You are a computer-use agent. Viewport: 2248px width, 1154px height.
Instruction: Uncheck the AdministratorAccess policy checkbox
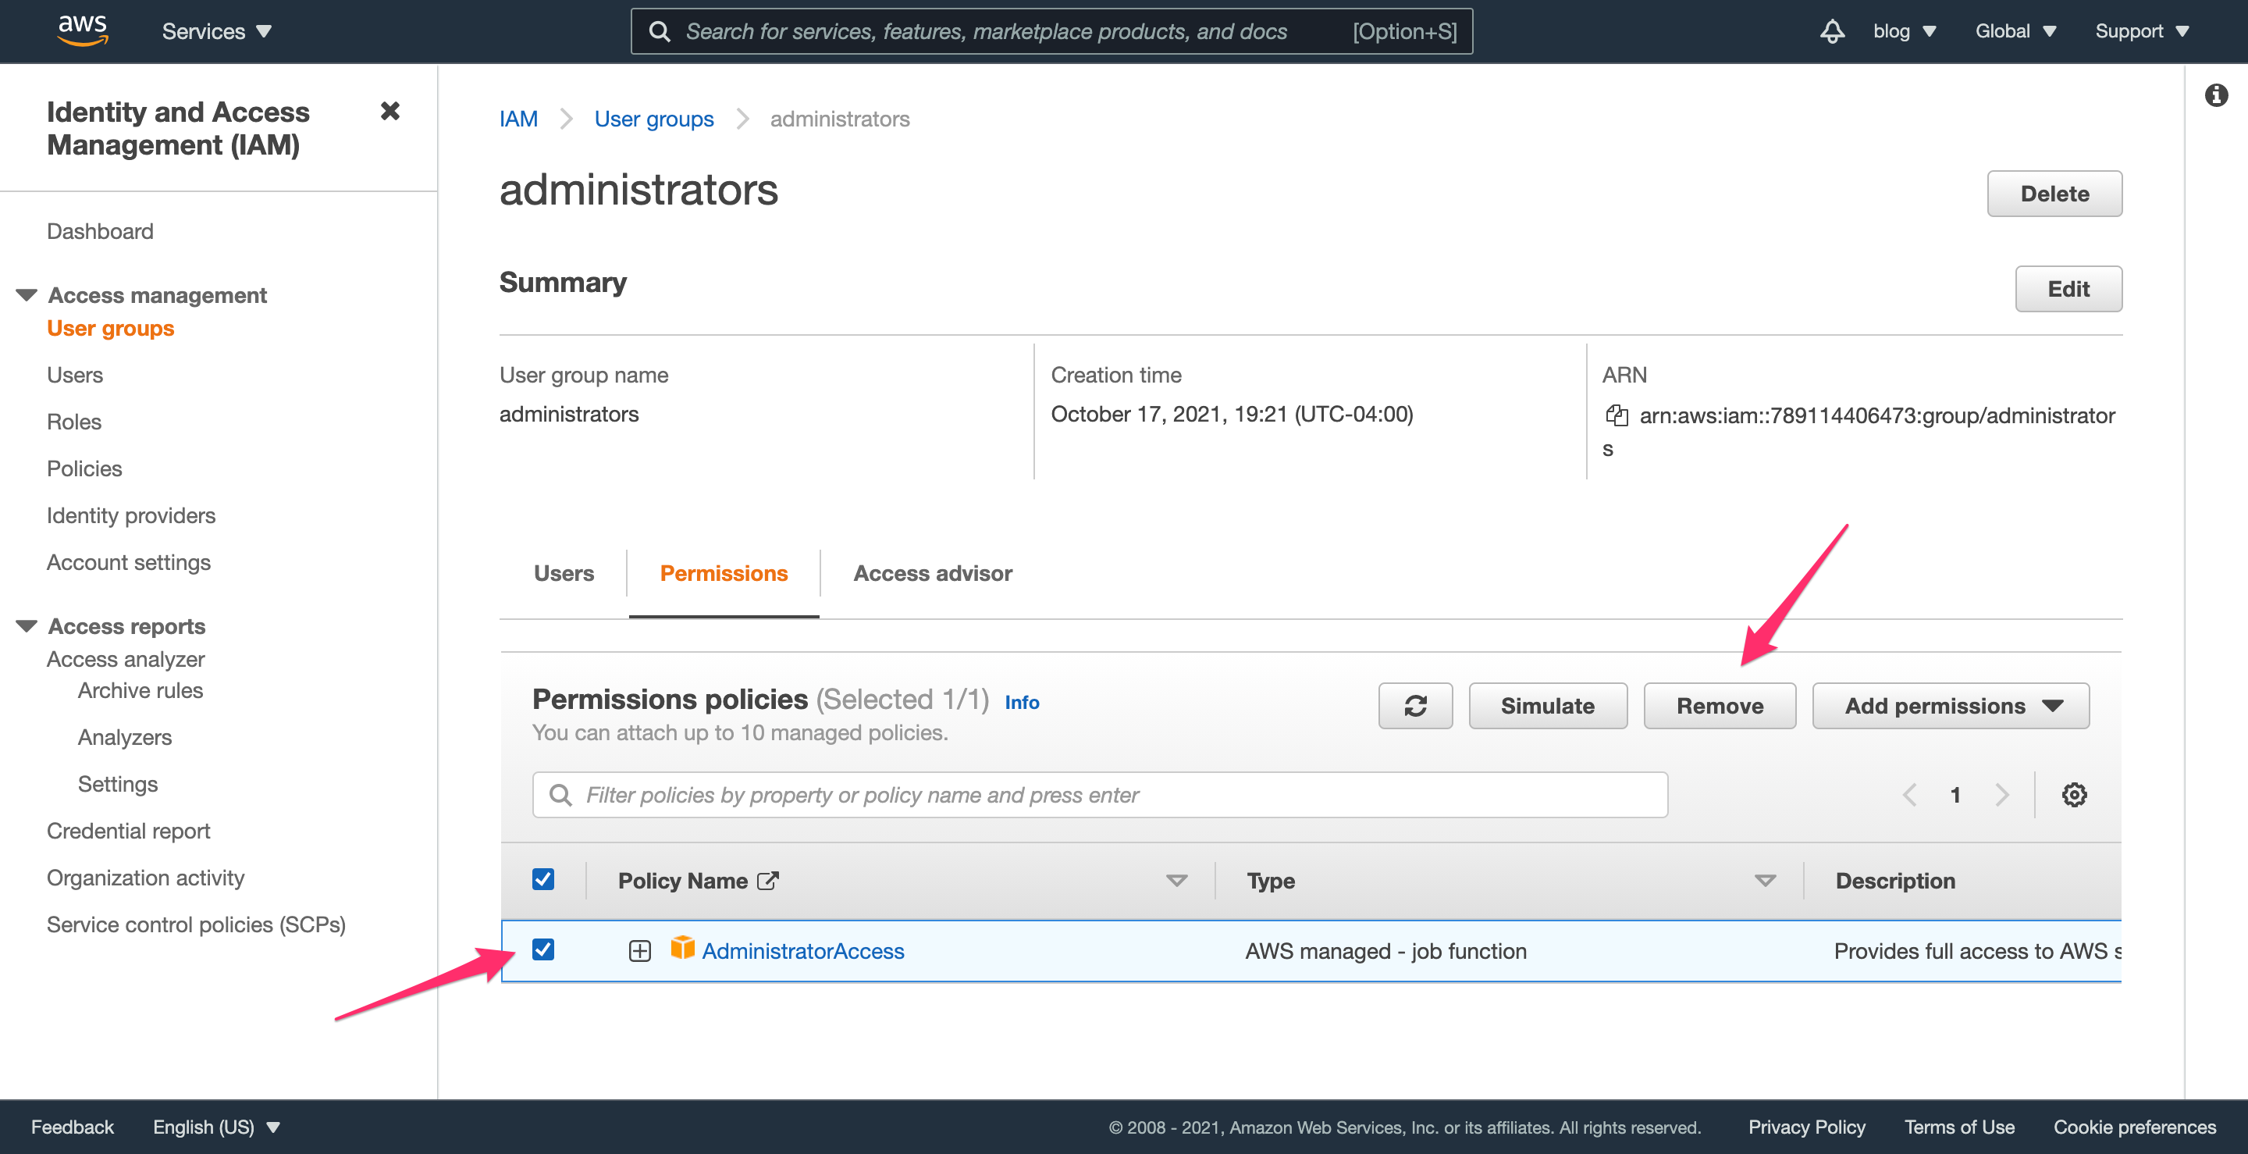point(542,949)
